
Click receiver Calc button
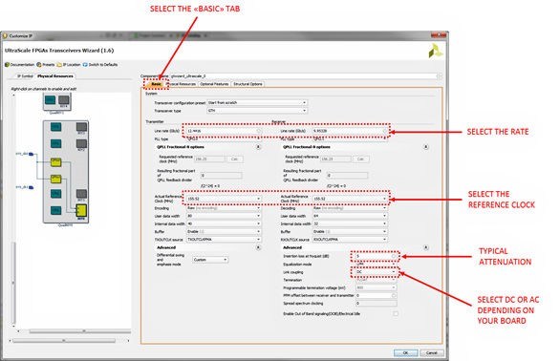pos(360,159)
